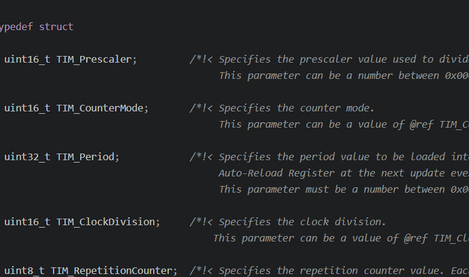Click the '@ref TIM_C' reference under counter mode
The width and height of the screenshot is (469, 277).
439,125
